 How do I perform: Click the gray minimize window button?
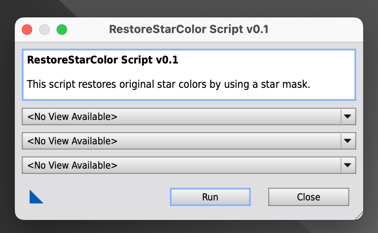pyautogui.click(x=44, y=30)
